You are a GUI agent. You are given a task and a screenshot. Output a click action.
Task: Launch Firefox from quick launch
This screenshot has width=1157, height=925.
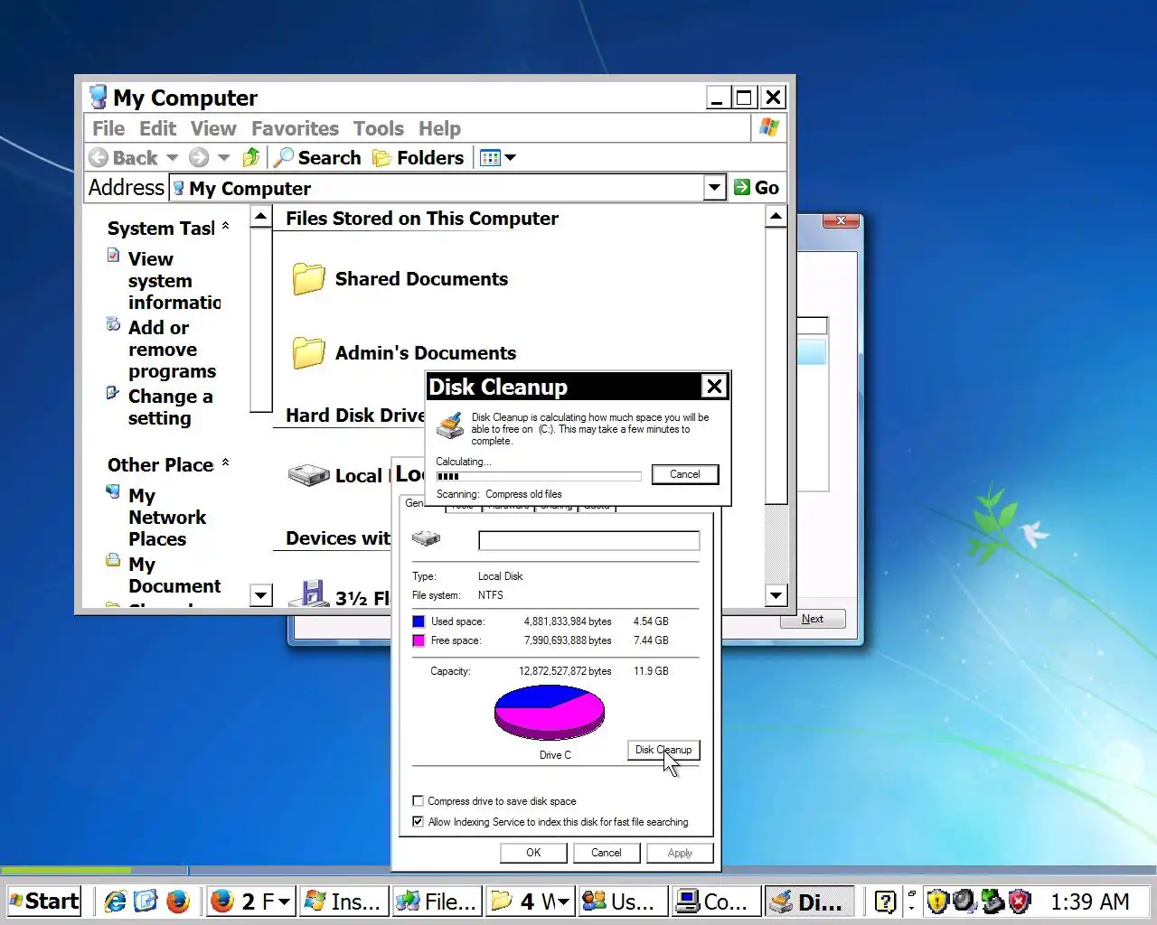point(178,902)
